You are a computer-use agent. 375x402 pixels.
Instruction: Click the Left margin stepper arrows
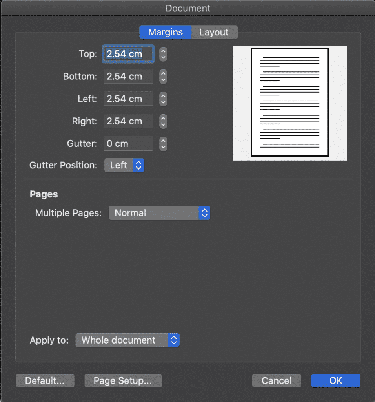163,99
